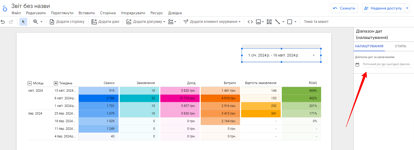Viewport: 414px width, 150px height.
Task: Collapse the Місяць column toggle
Action: (30, 83)
